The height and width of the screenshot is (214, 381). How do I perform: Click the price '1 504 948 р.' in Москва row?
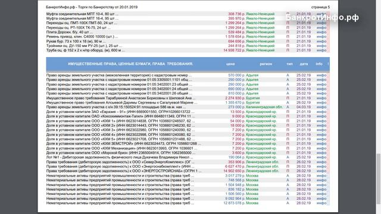[235, 185]
